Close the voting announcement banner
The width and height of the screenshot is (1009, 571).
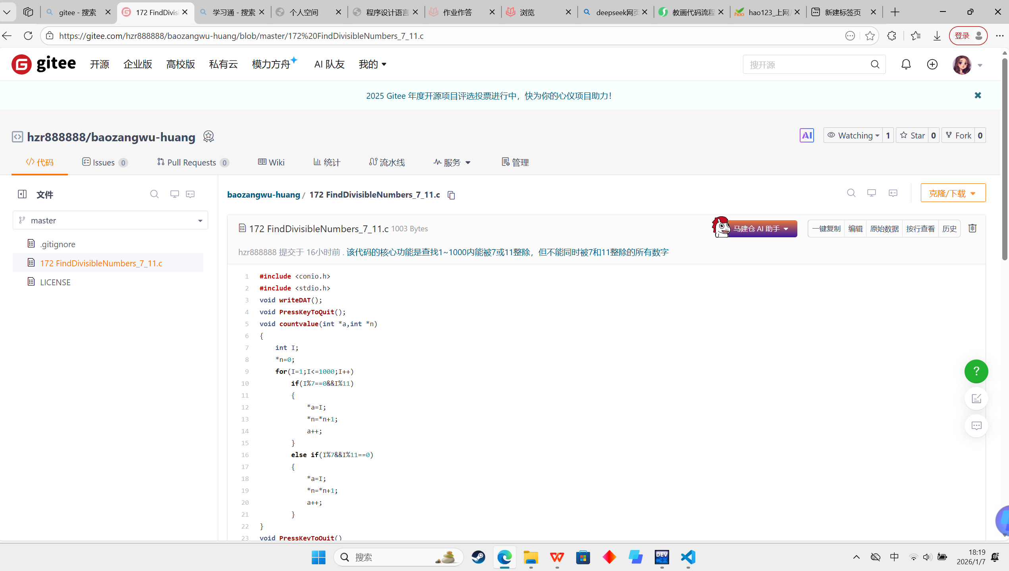point(978,95)
